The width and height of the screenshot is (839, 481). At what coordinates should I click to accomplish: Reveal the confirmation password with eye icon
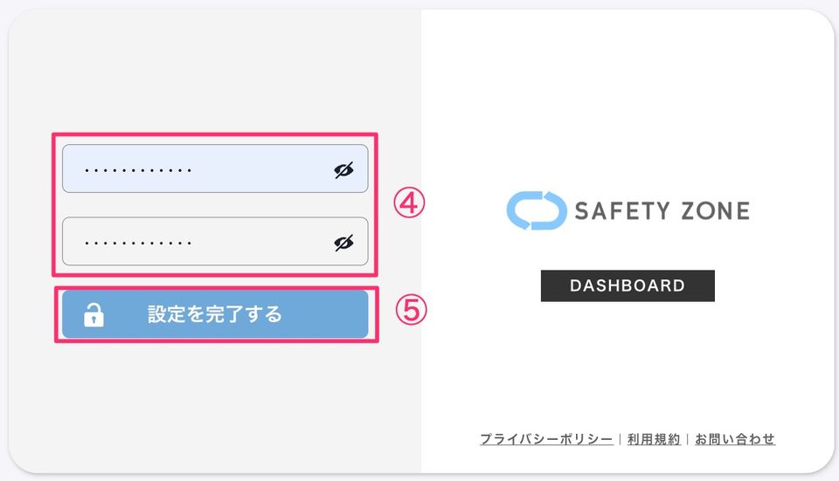pos(343,243)
